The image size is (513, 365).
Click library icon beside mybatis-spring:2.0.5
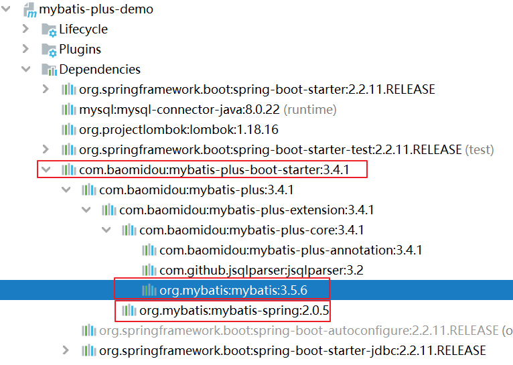pos(129,311)
